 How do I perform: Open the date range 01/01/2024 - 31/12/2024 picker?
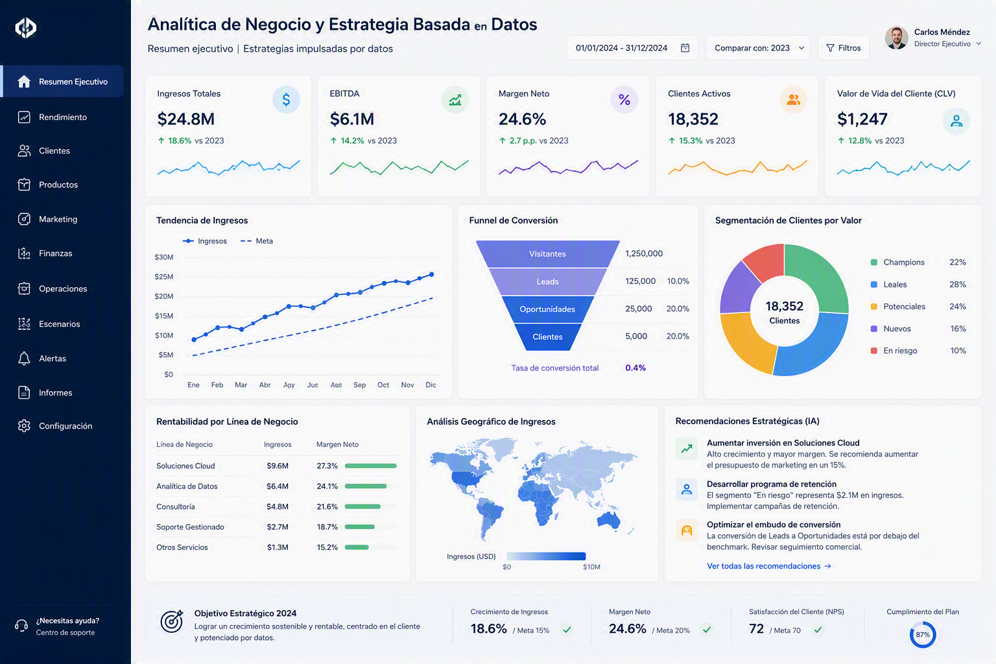(632, 48)
